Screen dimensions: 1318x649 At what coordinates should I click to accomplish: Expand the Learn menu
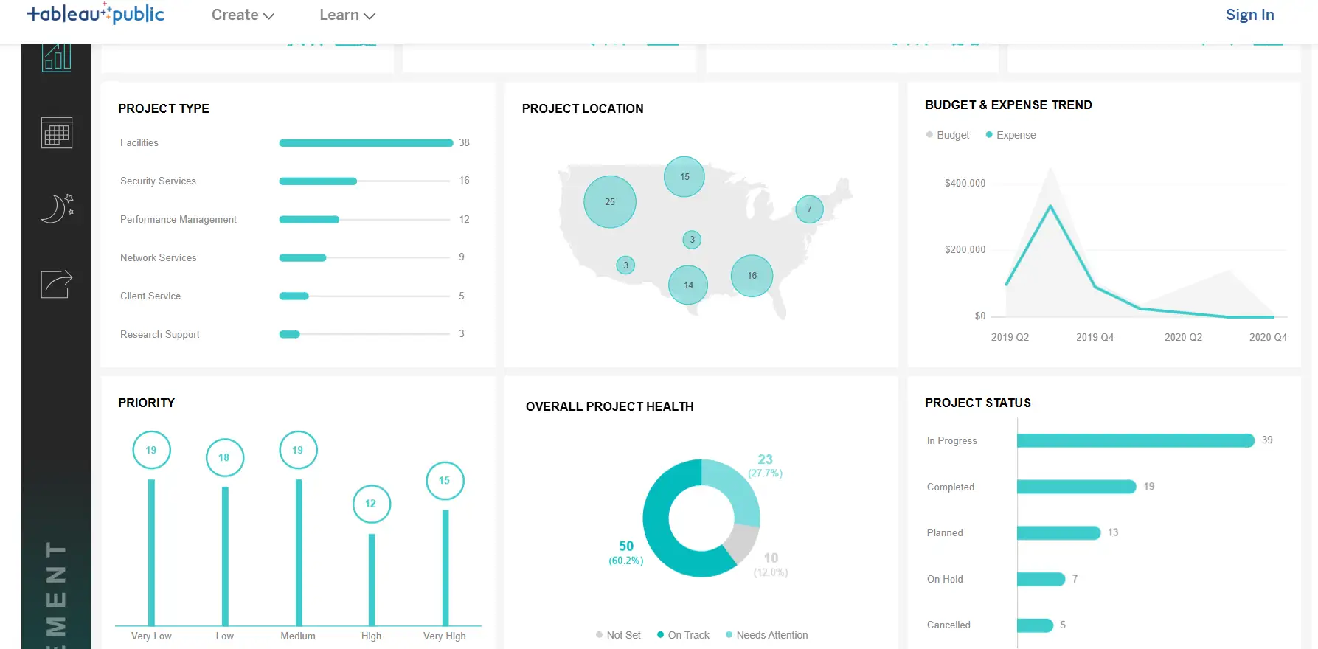pos(347,15)
